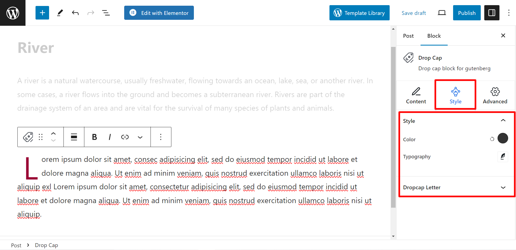Image resolution: width=516 pixels, height=250 pixels.
Task: Expand the Dropcap Letter section
Action: pyautogui.click(x=503, y=187)
